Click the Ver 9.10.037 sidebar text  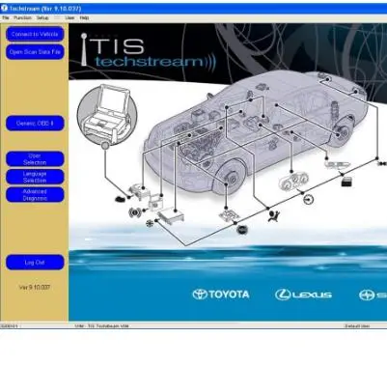click(x=35, y=287)
